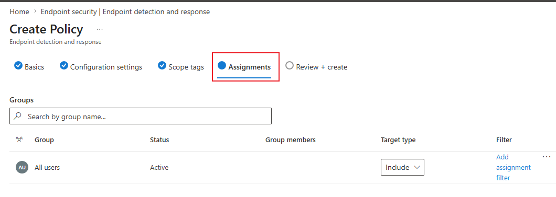Open the Include target type dropdown

(402, 167)
